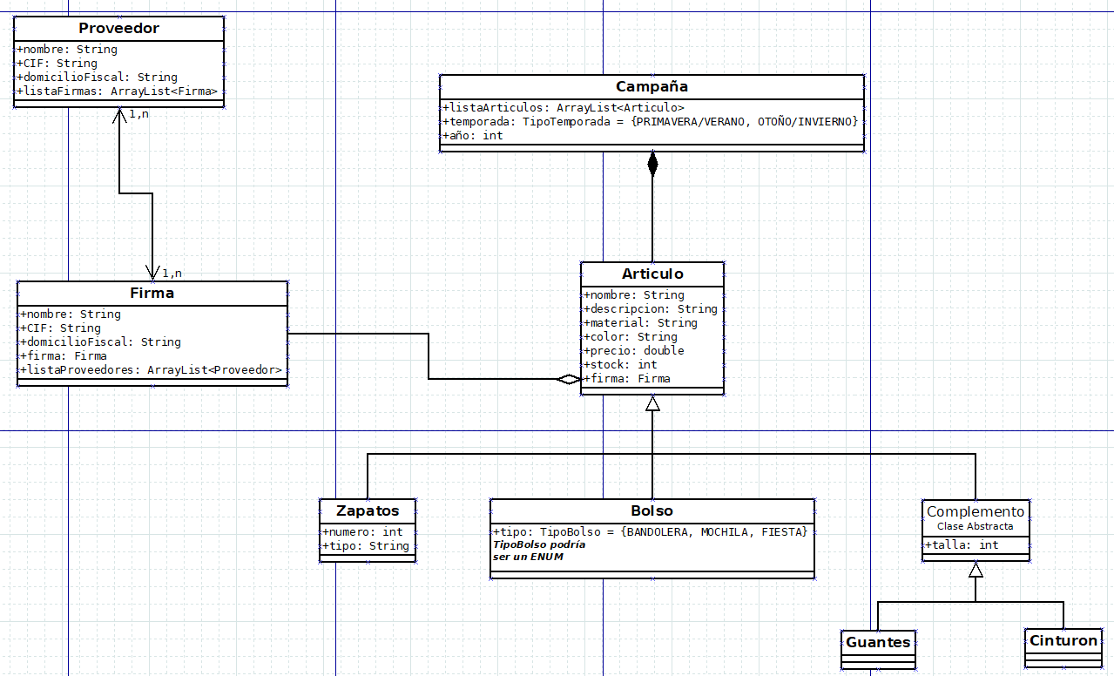Viewport: 1114px width, 676px height.
Task: Click the Bolso class title
Action: [652, 510]
